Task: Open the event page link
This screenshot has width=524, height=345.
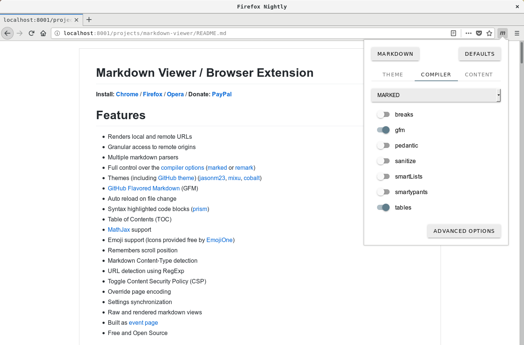Action: [143, 322]
